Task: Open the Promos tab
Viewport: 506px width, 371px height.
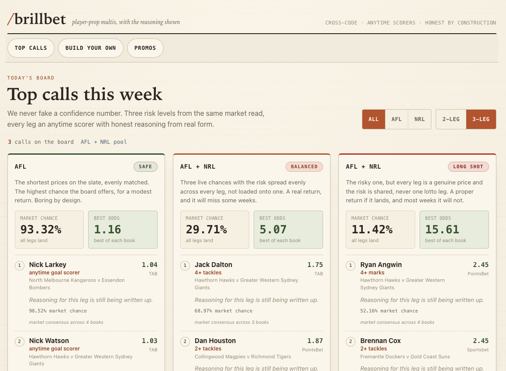Action: (145, 48)
